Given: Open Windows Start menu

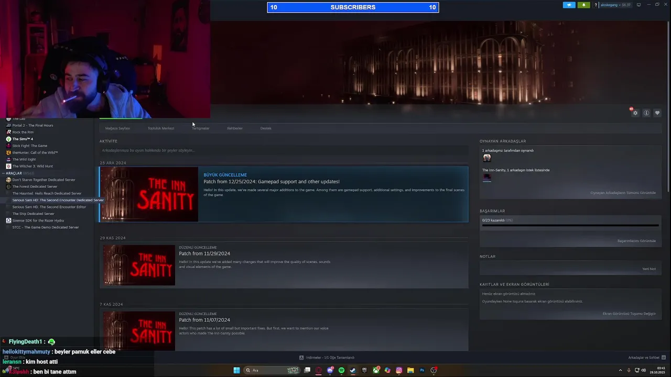Looking at the screenshot, I should pyautogui.click(x=236, y=370).
